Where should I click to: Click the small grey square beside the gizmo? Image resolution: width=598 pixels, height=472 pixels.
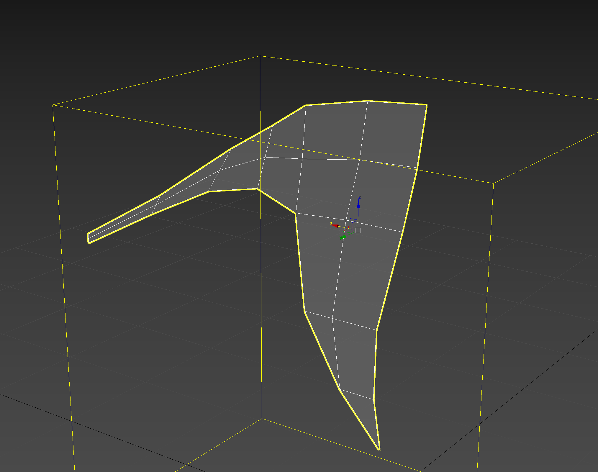pos(358,230)
